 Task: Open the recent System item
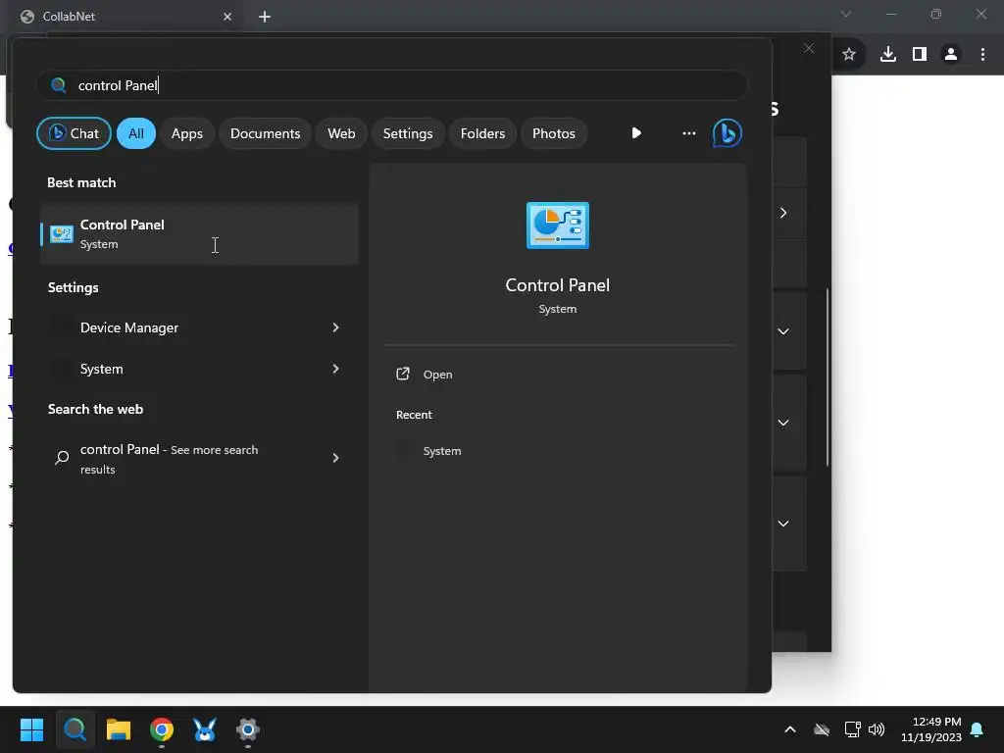tap(442, 451)
